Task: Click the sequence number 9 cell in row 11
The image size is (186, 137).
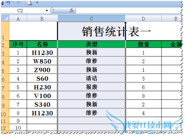Action: click(18, 120)
